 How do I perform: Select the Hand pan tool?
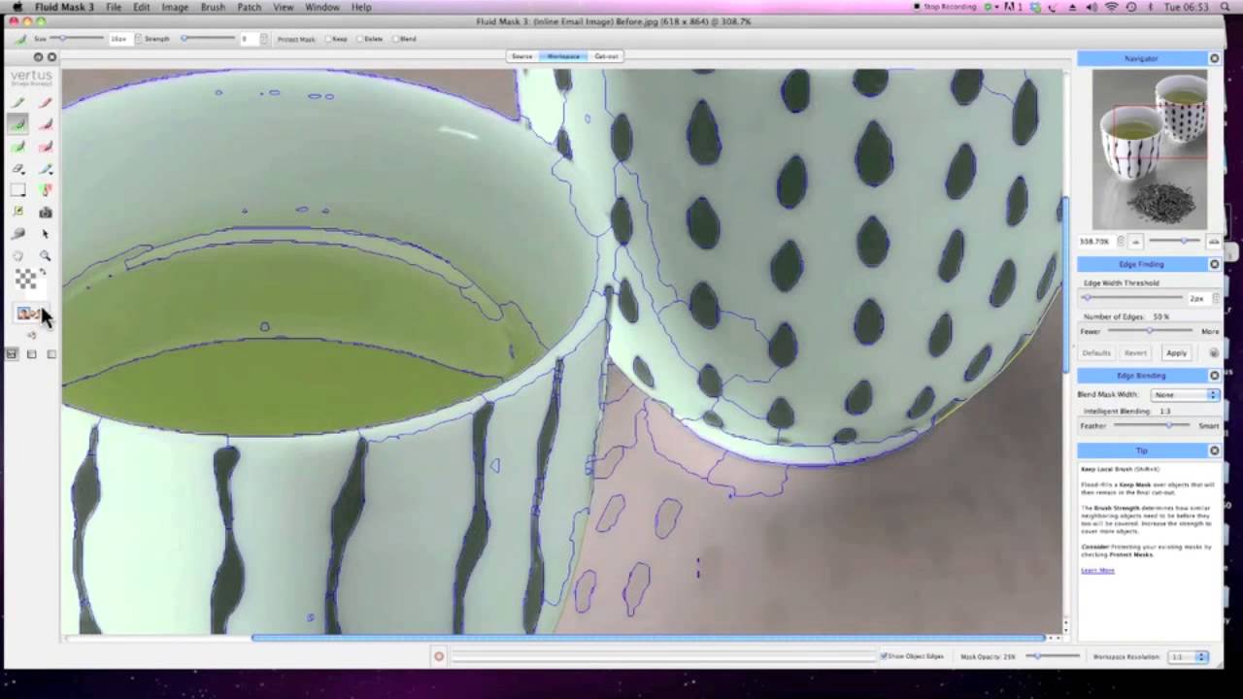pyautogui.click(x=18, y=256)
